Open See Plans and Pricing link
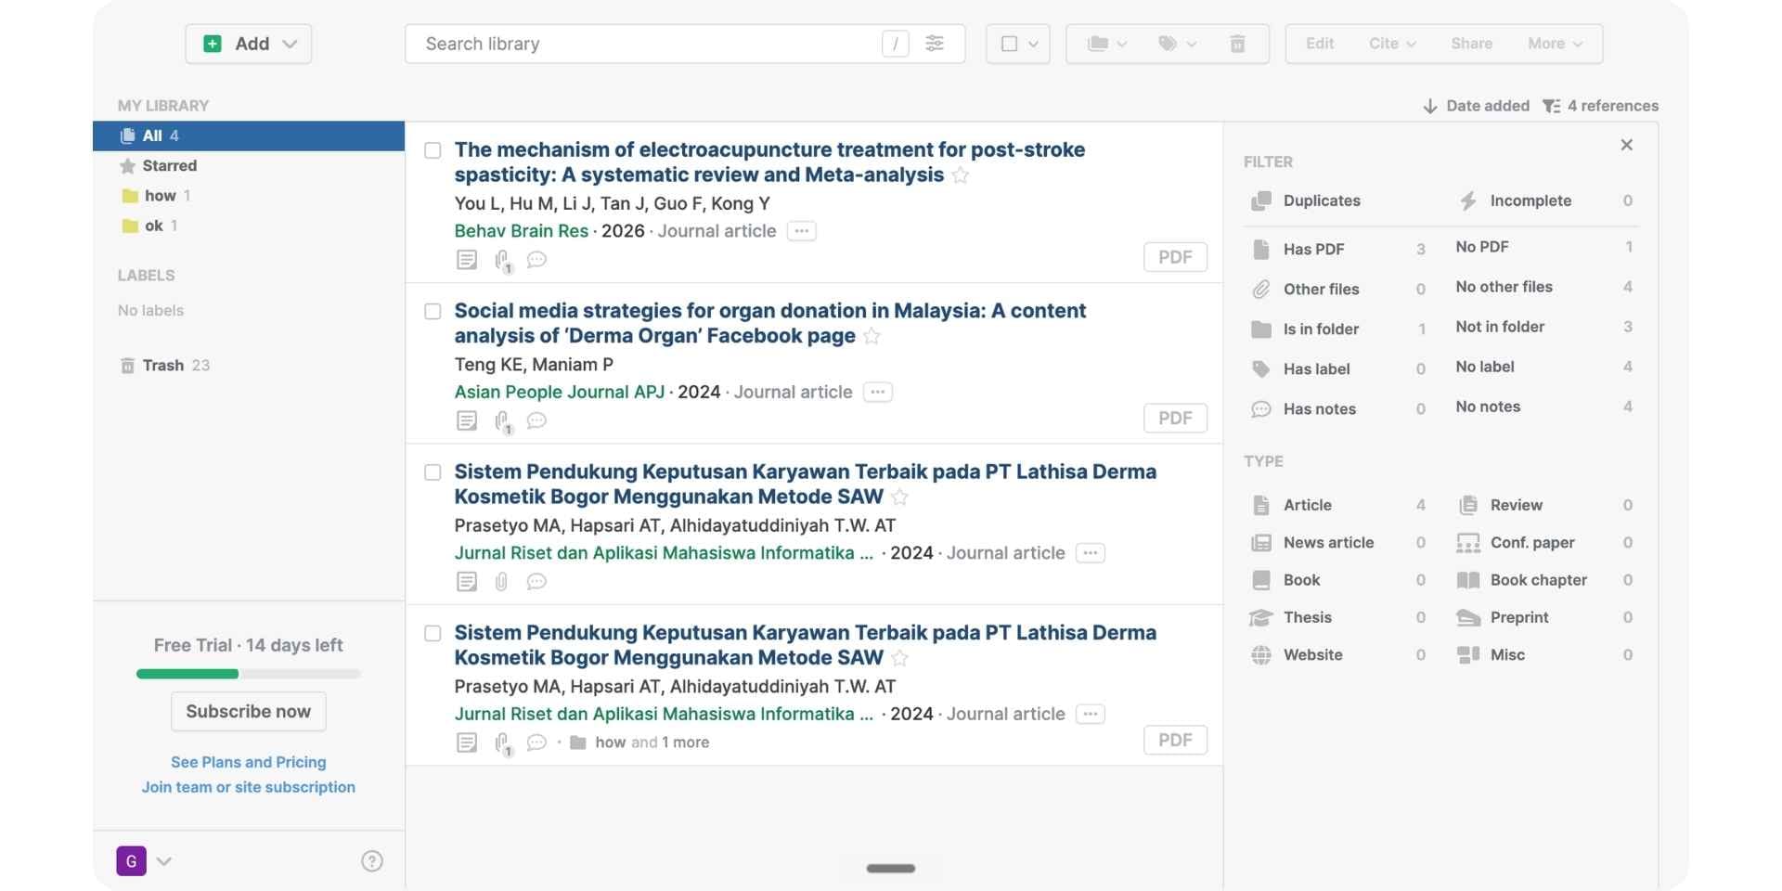This screenshot has height=891, width=1782. tap(249, 762)
